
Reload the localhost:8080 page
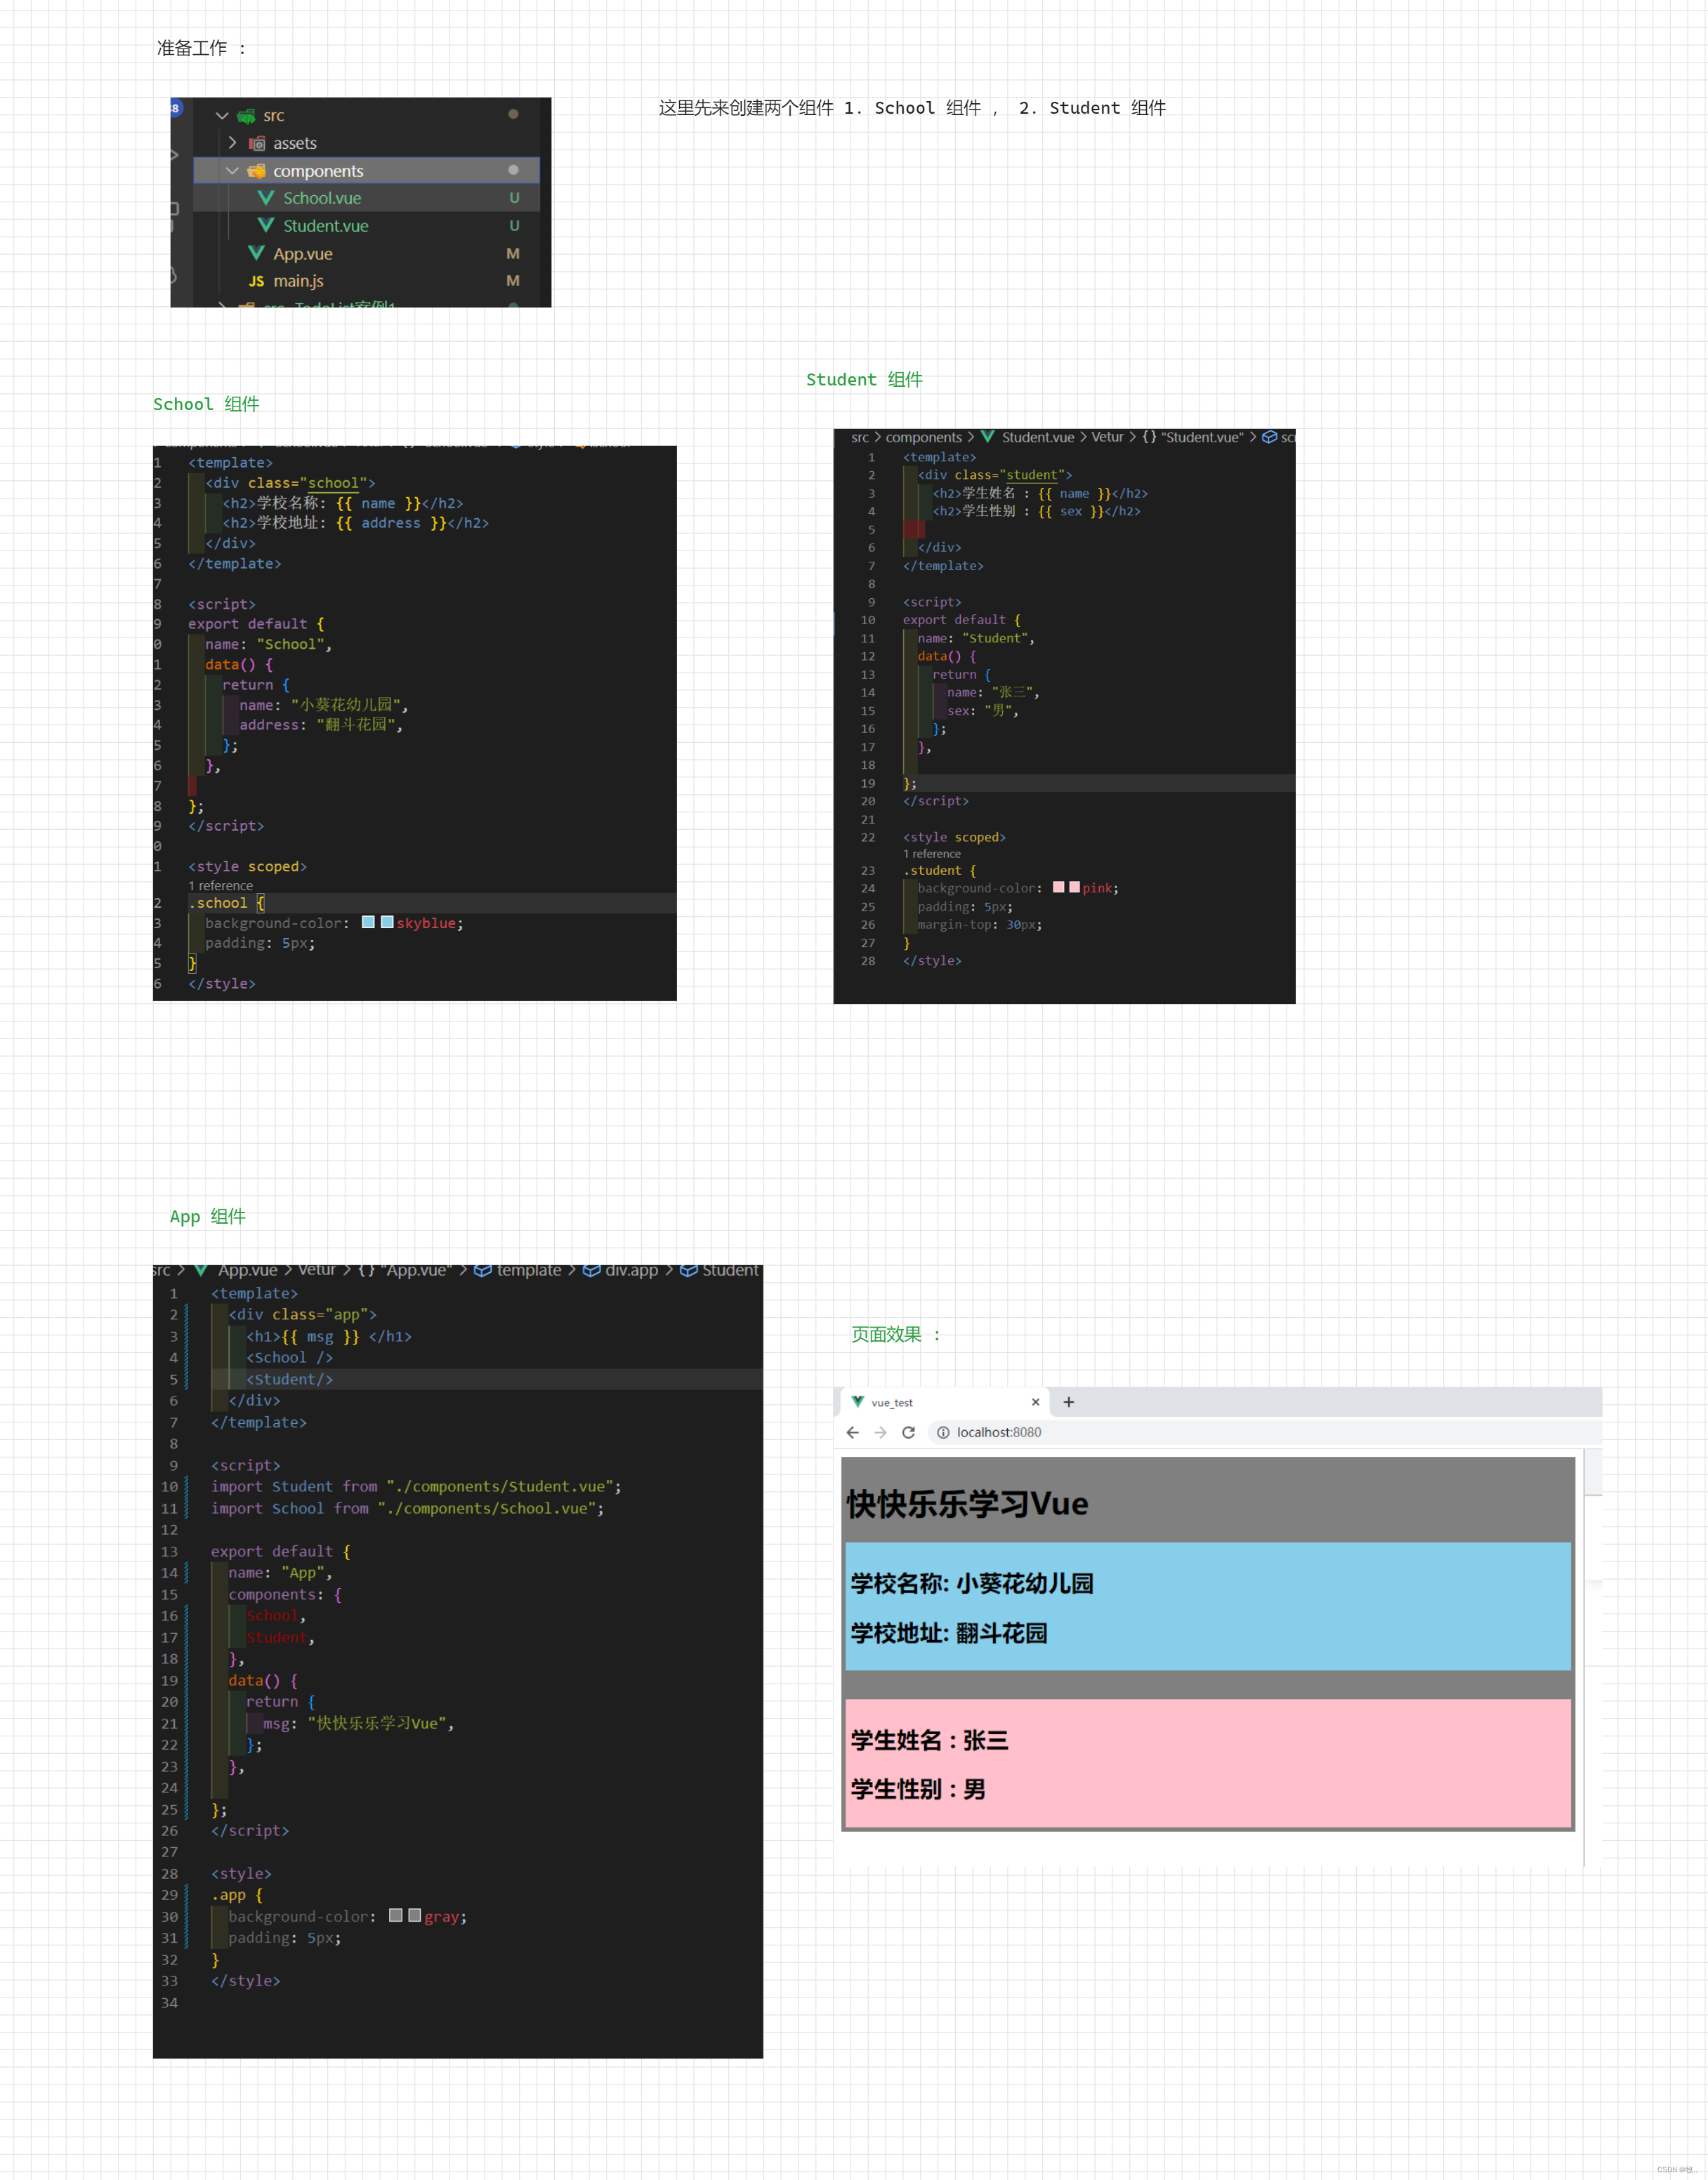click(x=908, y=1432)
